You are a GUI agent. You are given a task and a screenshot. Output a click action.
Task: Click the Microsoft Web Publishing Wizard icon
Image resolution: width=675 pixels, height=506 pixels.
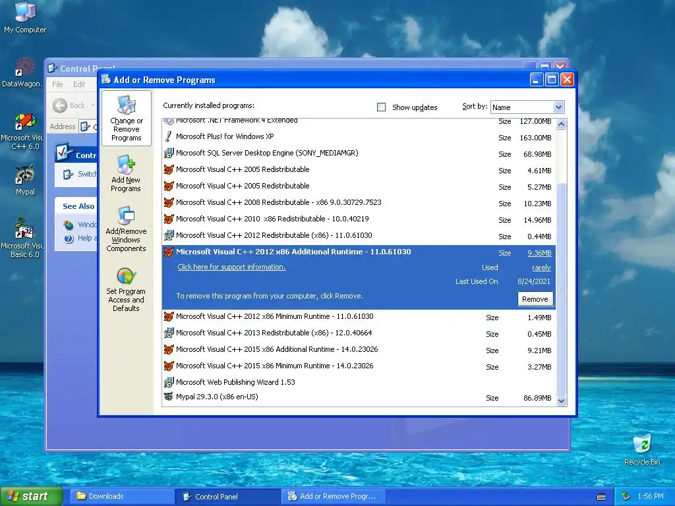click(x=169, y=382)
